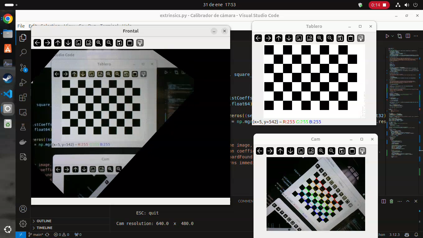This screenshot has width=423, height=238.
Task: Reset zoom to original in Cam window
Action: point(301,151)
